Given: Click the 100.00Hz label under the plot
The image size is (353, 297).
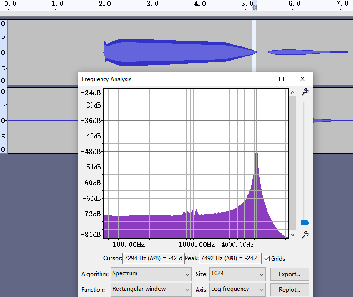Looking at the screenshot, I should tap(129, 245).
